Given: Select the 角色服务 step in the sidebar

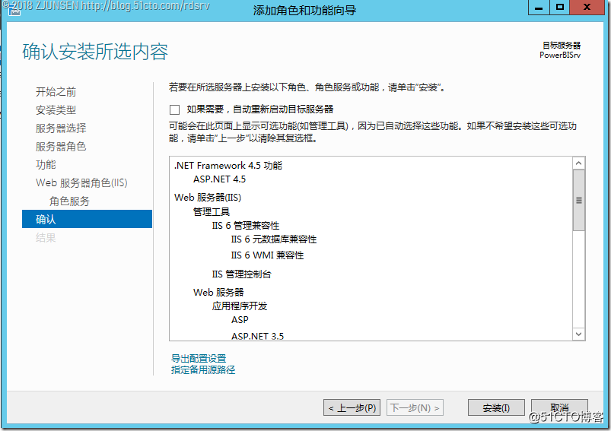Looking at the screenshot, I should pos(69,201).
